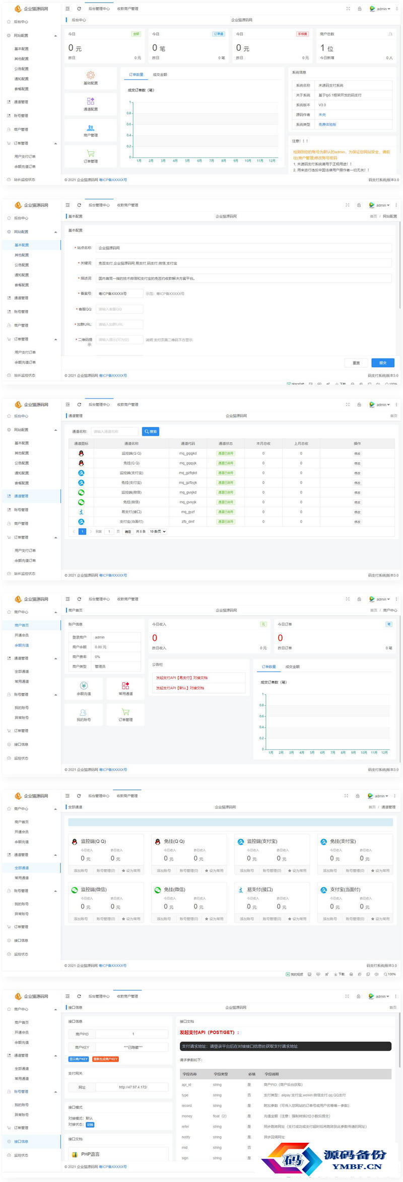Click logo on 易支付(接口) channel card
Screen dimensions: 403x1182
(241, 890)
